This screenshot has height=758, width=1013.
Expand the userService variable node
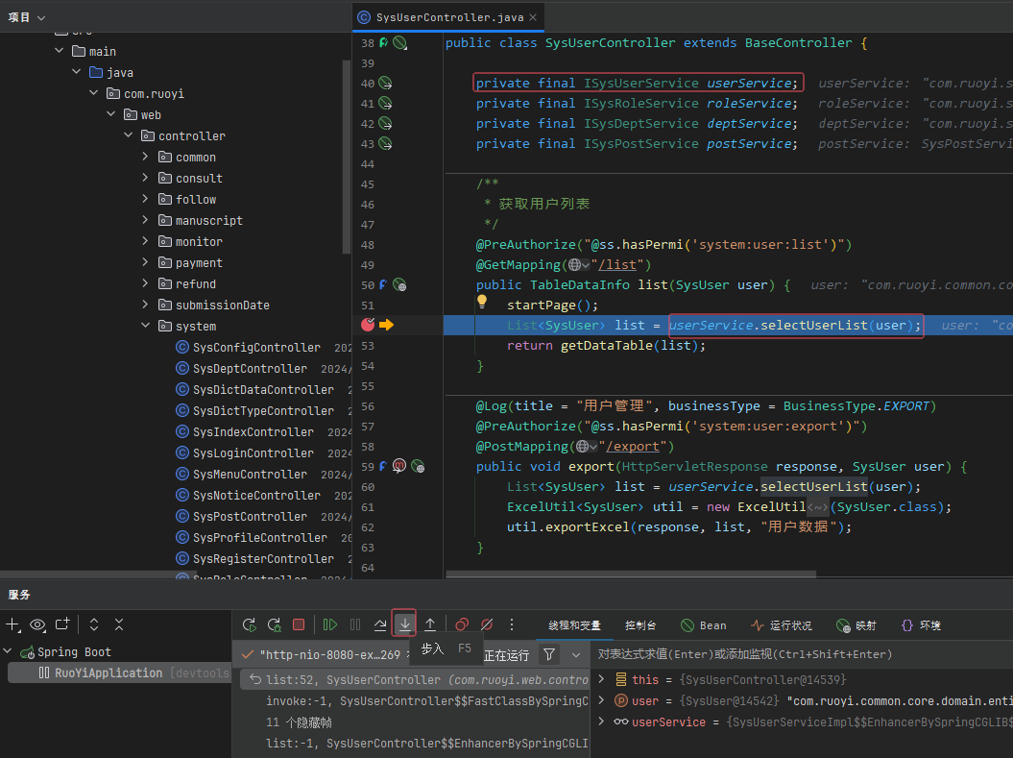tap(601, 721)
